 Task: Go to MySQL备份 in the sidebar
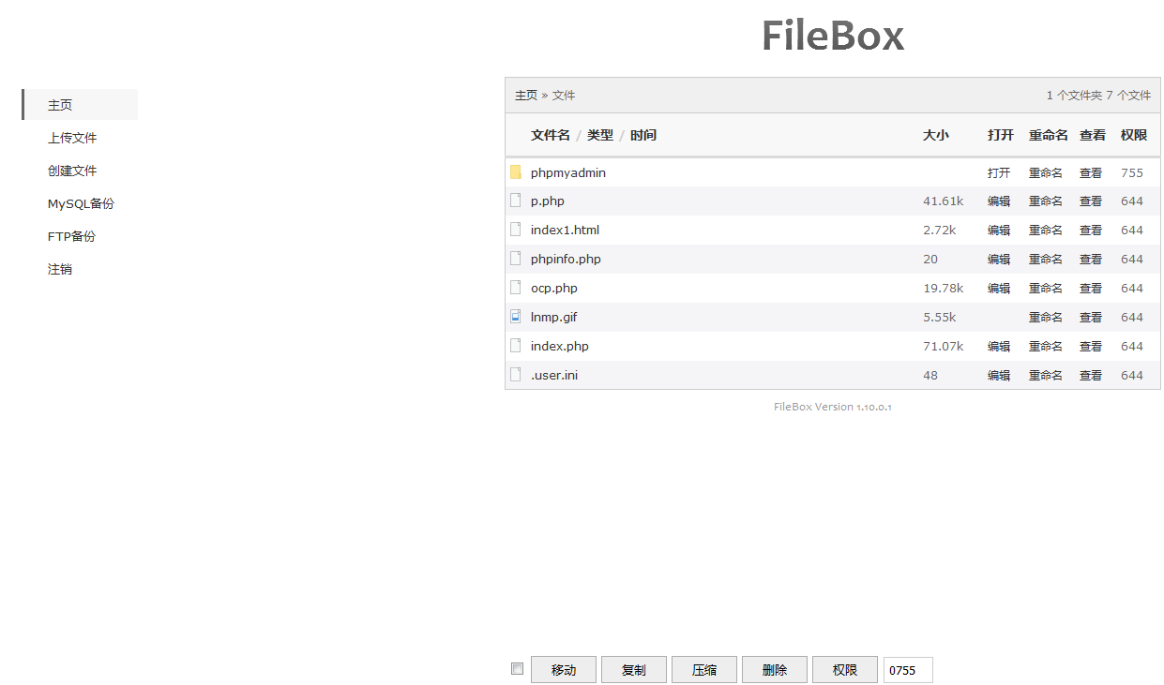click(x=81, y=203)
